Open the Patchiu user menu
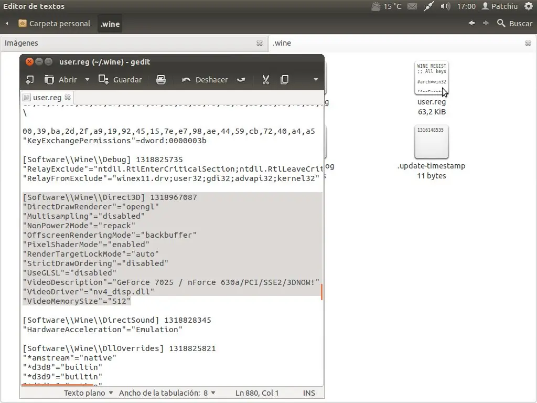The image size is (537, 403). 499,6
